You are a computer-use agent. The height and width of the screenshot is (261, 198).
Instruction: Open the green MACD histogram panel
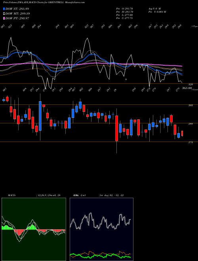click(34, 229)
